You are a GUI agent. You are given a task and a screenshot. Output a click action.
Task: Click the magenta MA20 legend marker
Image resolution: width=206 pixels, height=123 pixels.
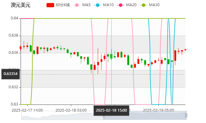[x=120, y=5]
